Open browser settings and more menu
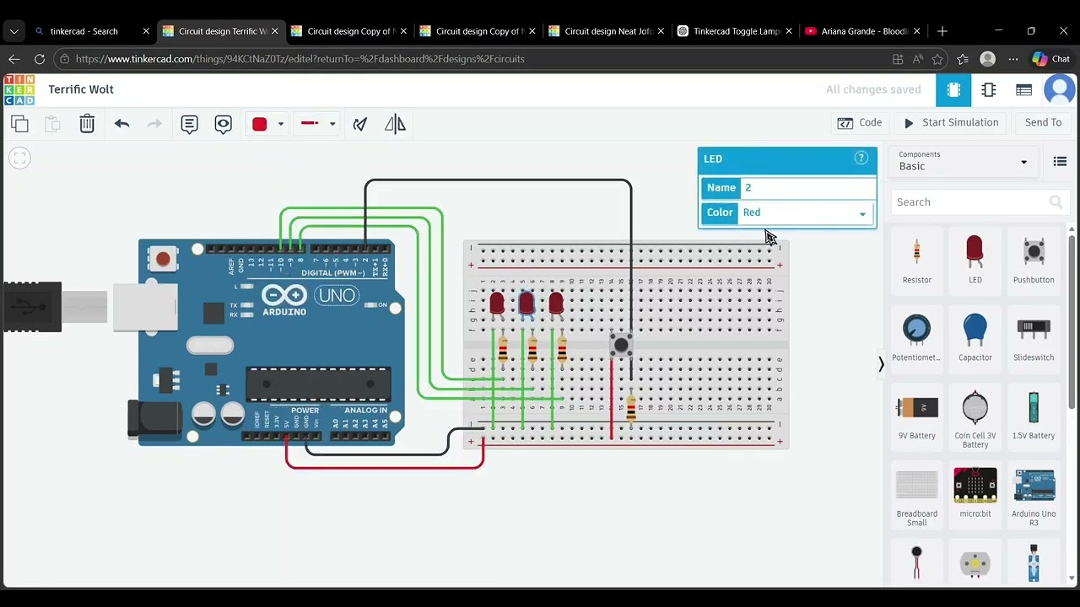The width and height of the screenshot is (1080, 607). click(1013, 59)
